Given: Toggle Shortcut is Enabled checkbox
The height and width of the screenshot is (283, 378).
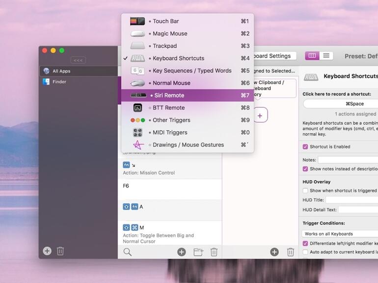Looking at the screenshot, I should point(305,147).
